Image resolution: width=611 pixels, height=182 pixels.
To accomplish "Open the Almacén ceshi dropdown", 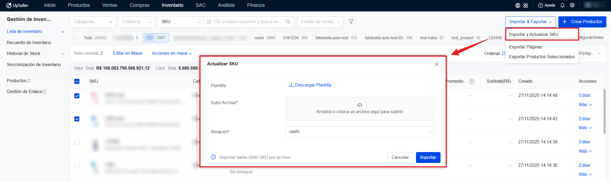I will (x=360, y=132).
